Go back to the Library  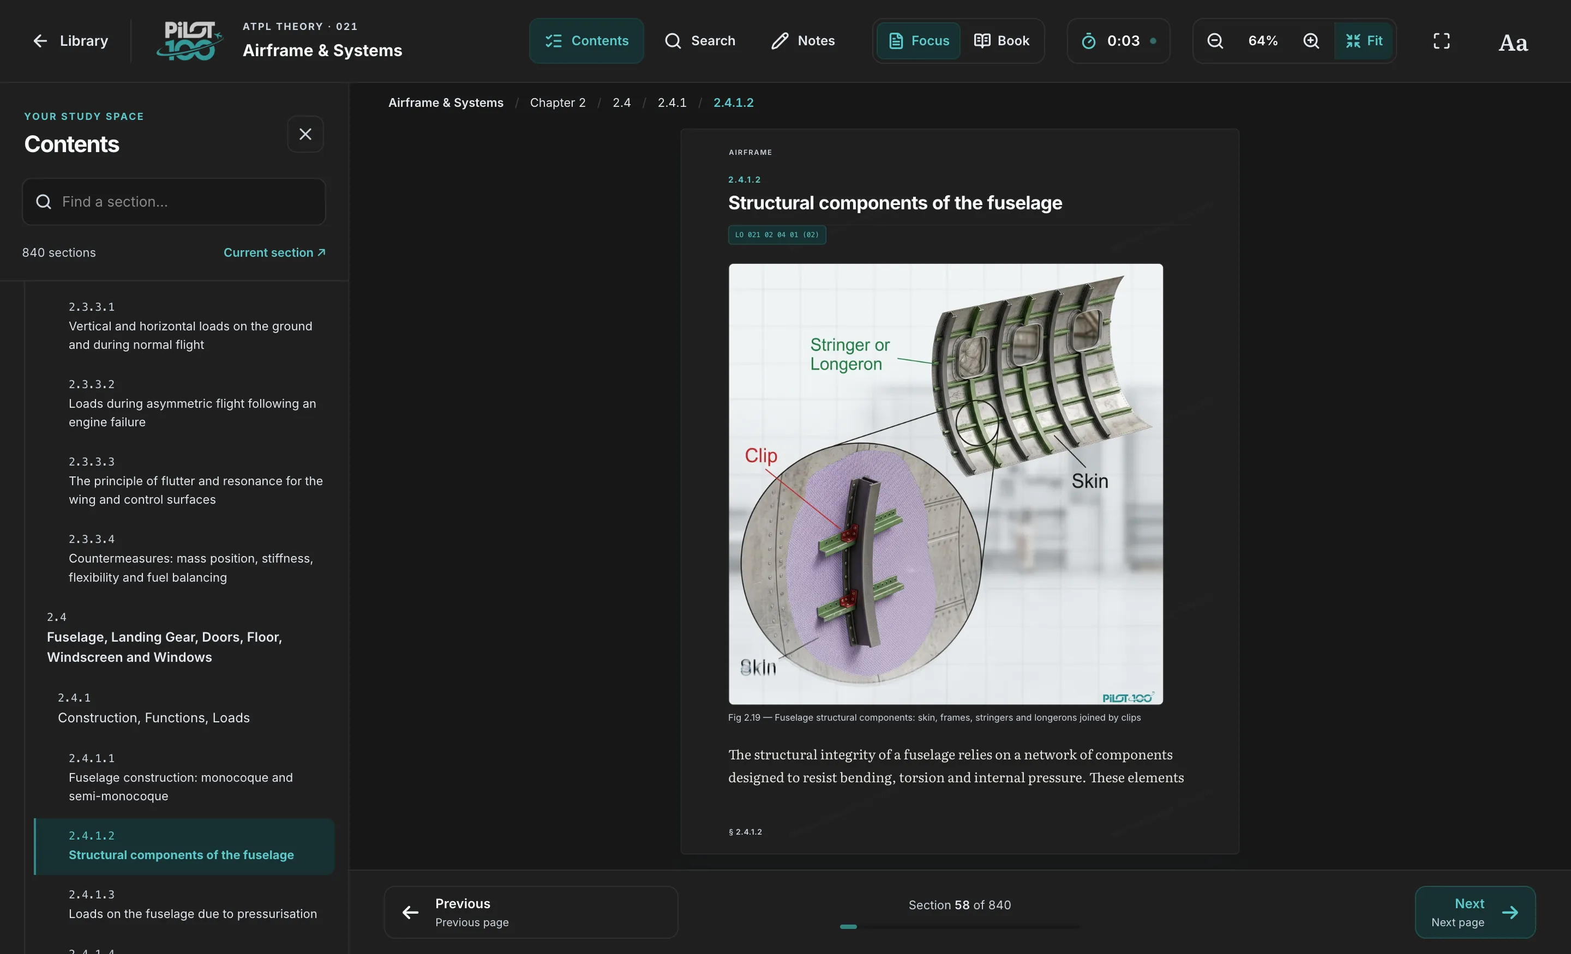coord(70,41)
